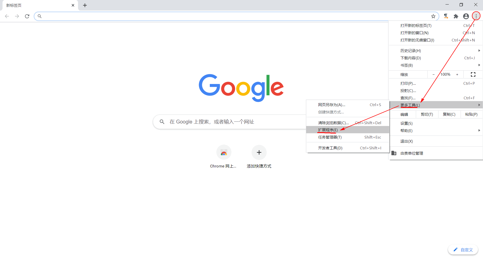Click the Google logo
The image size is (483, 259).
pyautogui.click(x=241, y=88)
